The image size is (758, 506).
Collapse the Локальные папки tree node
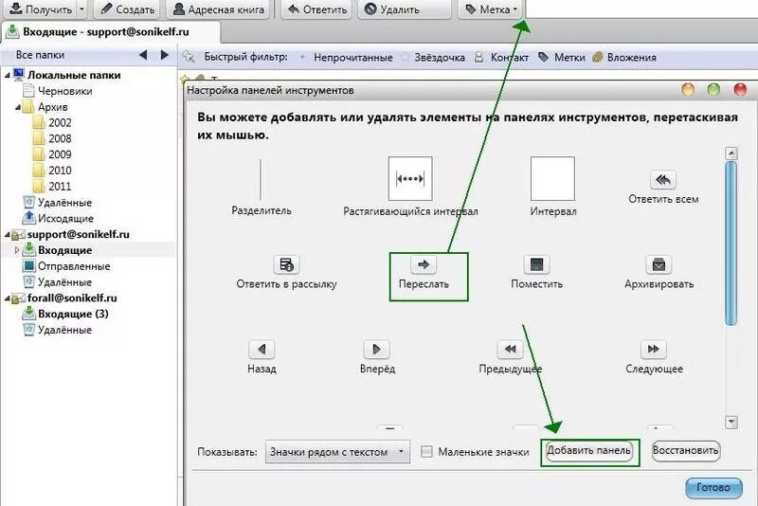8,76
